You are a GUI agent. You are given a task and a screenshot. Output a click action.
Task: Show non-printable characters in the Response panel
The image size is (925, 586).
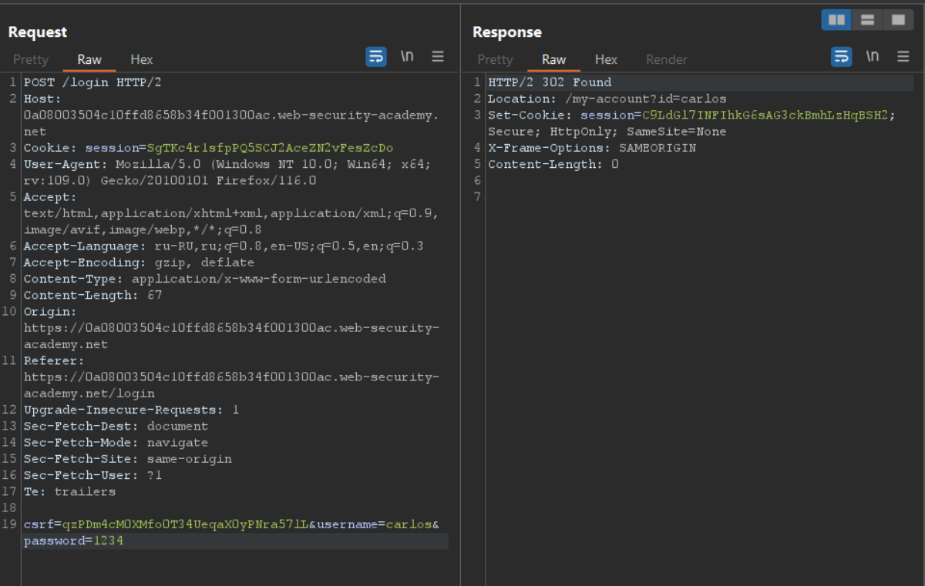[873, 57]
